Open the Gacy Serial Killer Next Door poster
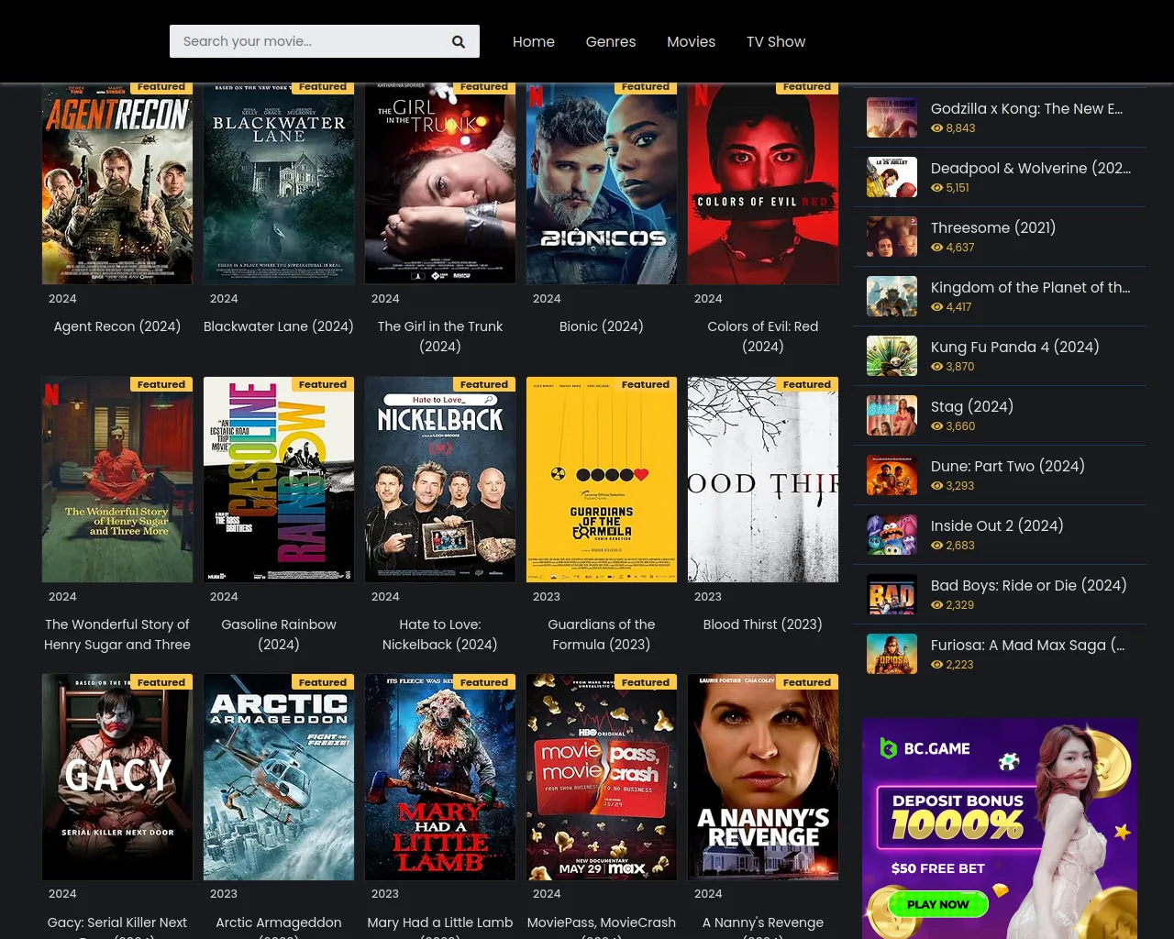 click(117, 778)
